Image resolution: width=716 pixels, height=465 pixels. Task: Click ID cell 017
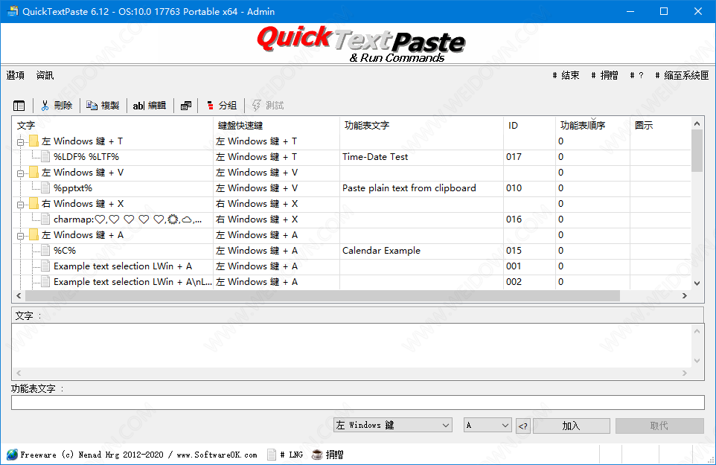(x=514, y=157)
